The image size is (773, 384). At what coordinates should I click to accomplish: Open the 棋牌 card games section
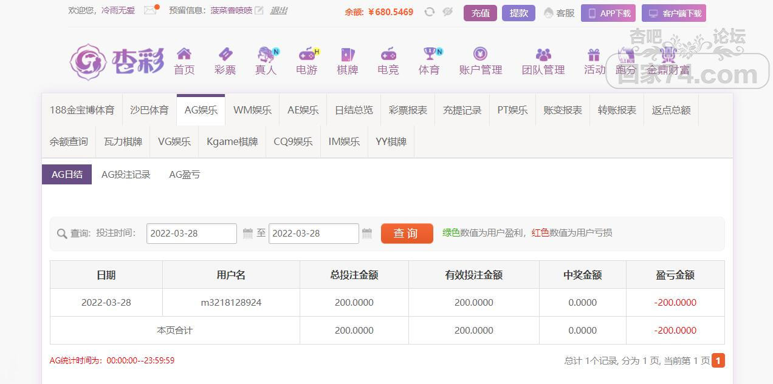click(x=348, y=61)
